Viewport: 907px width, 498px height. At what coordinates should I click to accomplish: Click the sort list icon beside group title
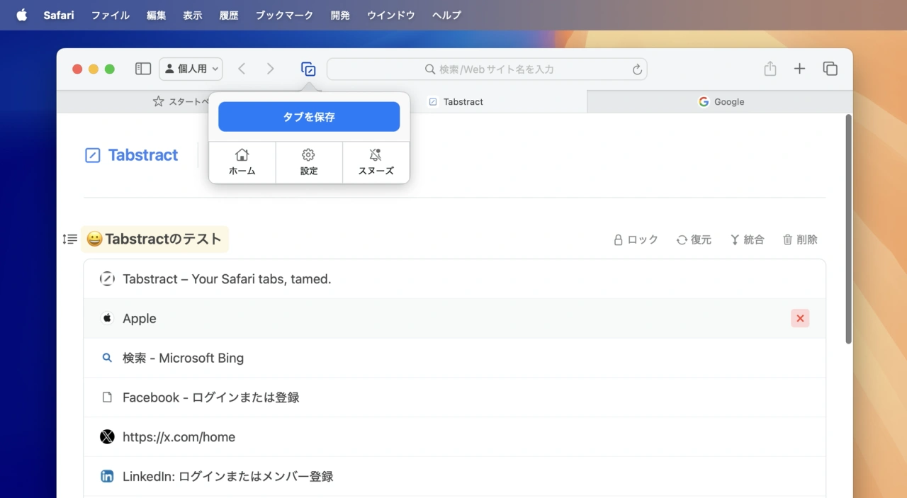point(69,239)
